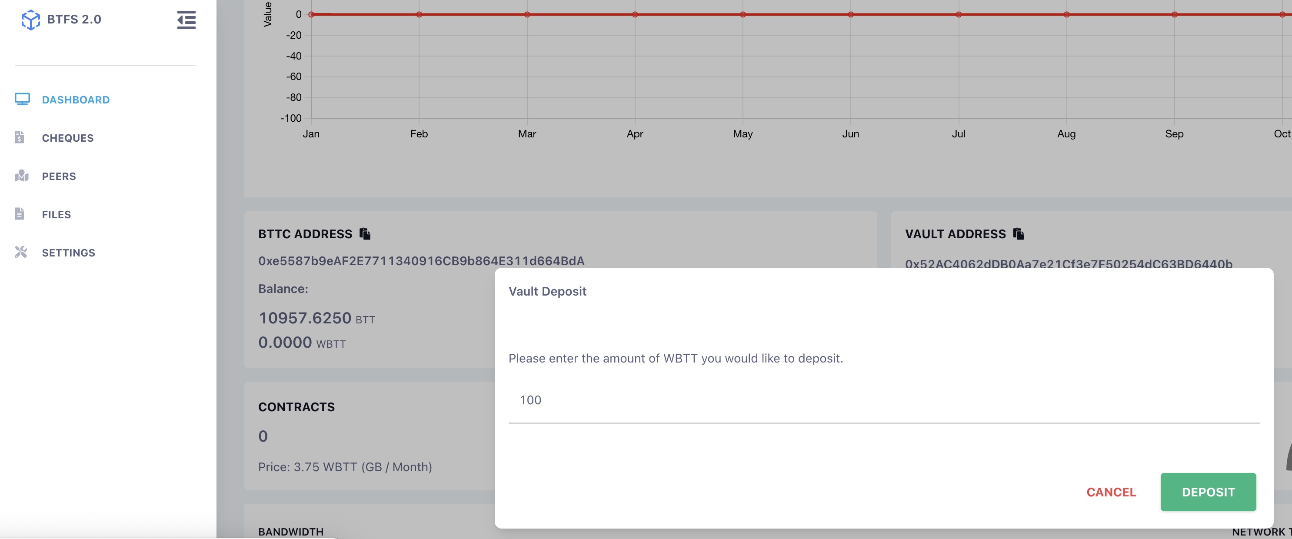Viewport: 1292px width, 539px height.
Task: Copy the BTTC address via clipboard icon
Action: [365, 234]
